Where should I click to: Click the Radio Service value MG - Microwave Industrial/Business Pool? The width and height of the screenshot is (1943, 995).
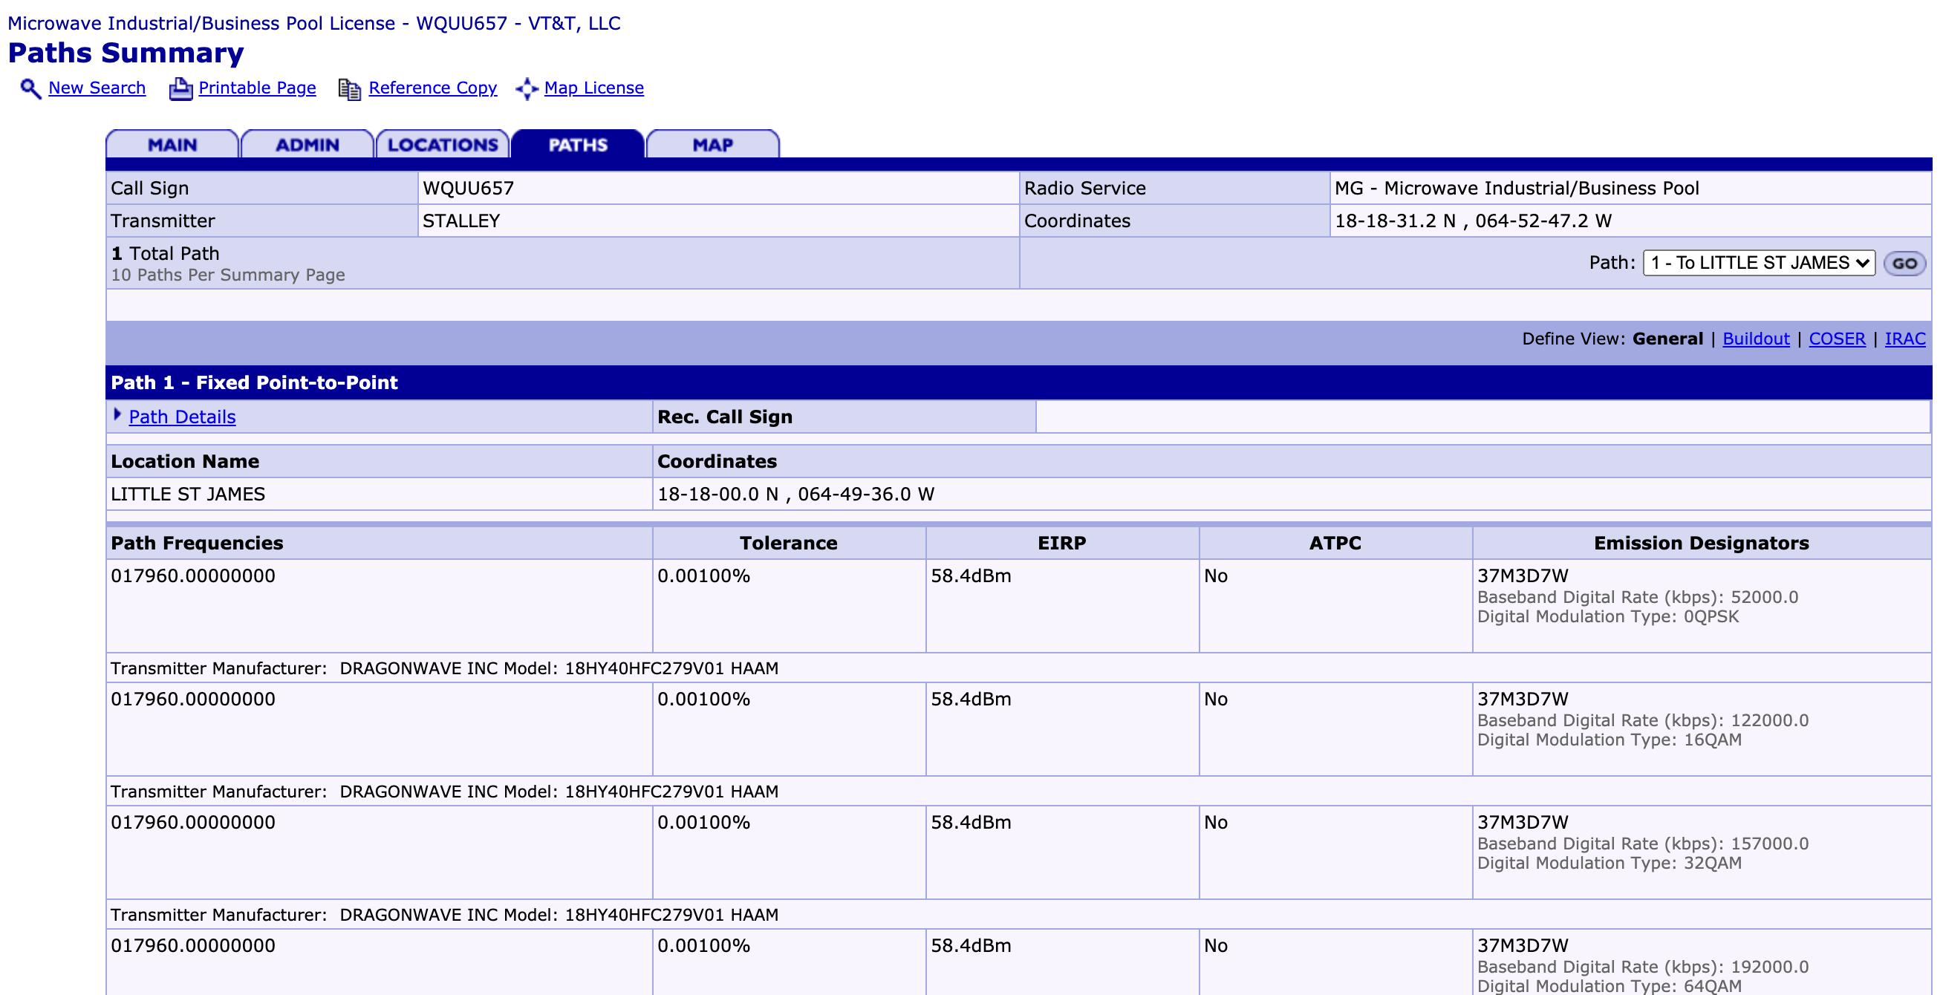(x=1516, y=189)
